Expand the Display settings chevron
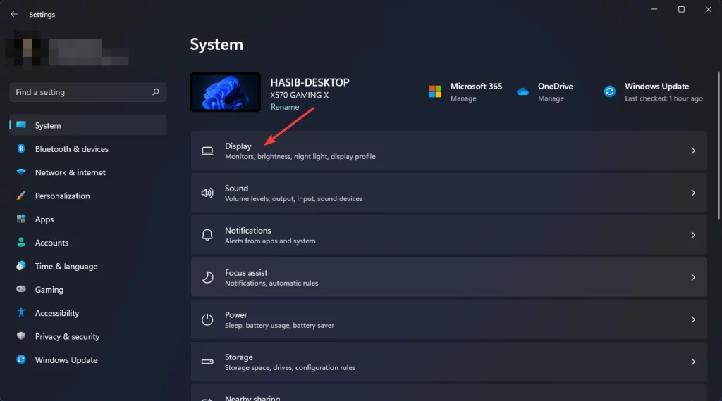Viewport: 722px width, 401px height. tap(693, 151)
